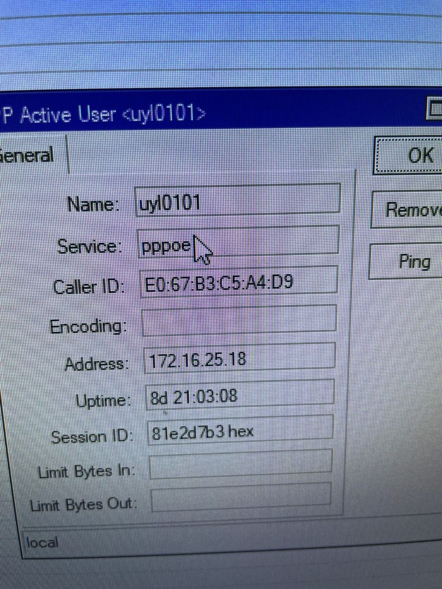Switch to the General tab
442x589 pixels.
pos(33,155)
